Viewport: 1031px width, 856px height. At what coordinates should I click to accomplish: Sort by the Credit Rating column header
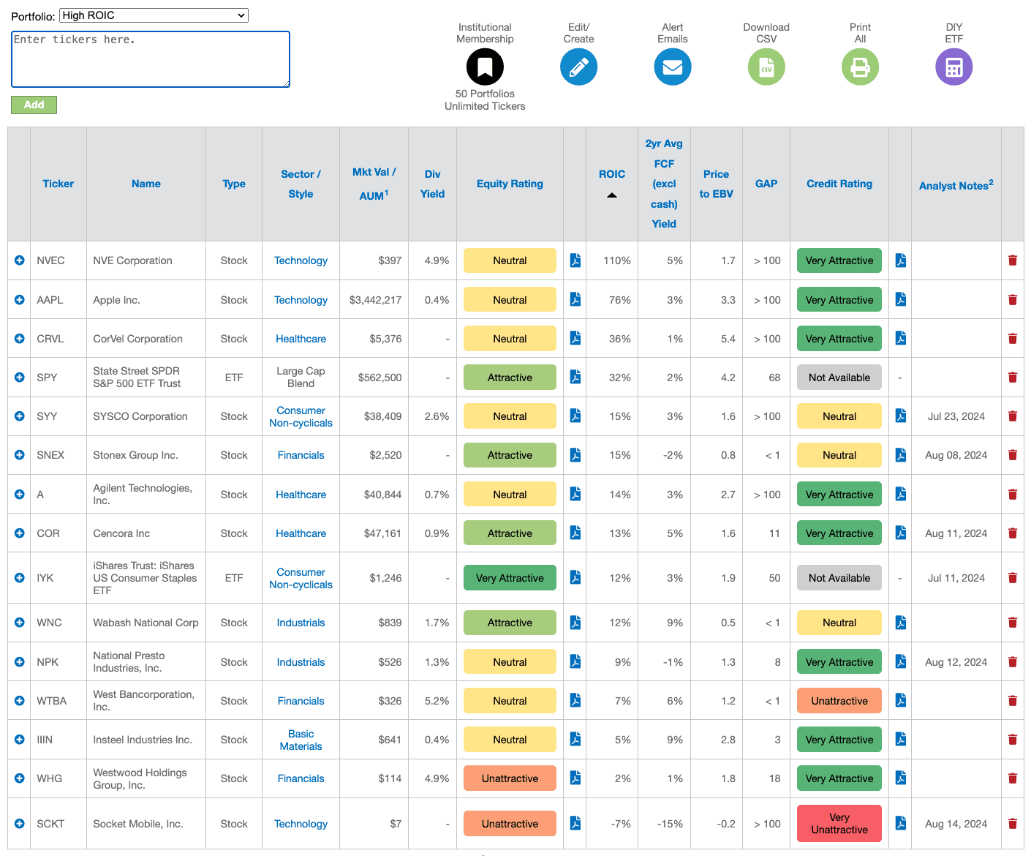[839, 184]
